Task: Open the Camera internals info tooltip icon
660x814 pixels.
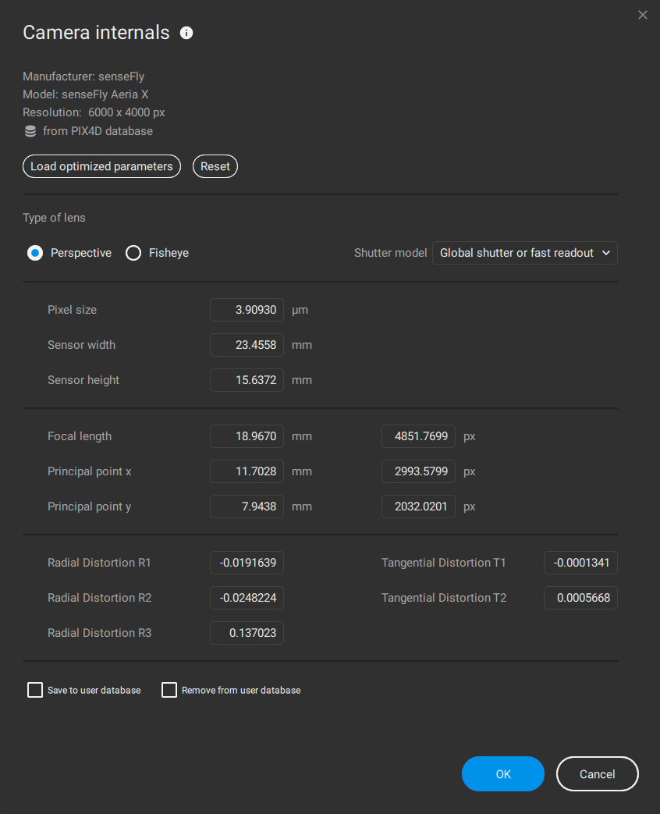Action: (186, 33)
